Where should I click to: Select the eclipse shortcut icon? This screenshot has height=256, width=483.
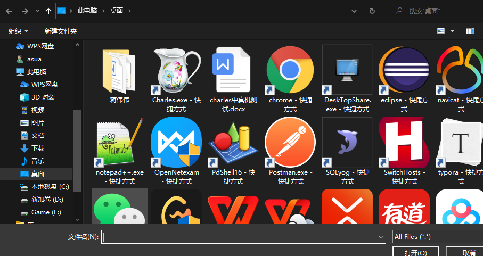tap(404, 70)
